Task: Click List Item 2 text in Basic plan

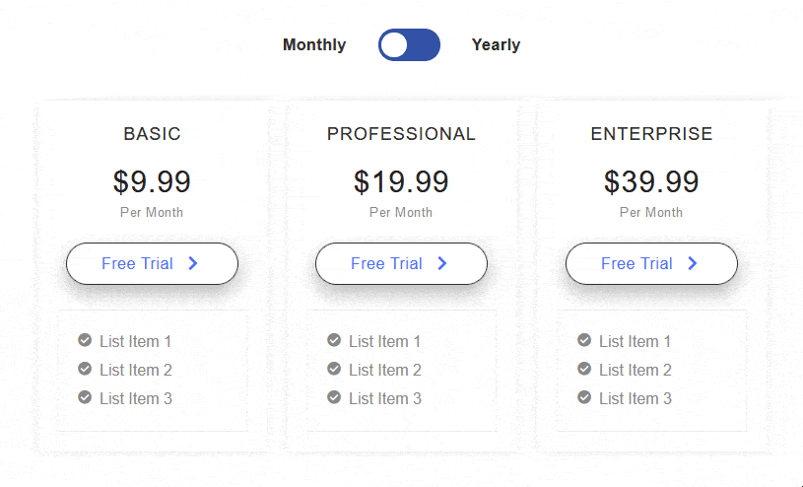Action: [x=136, y=370]
